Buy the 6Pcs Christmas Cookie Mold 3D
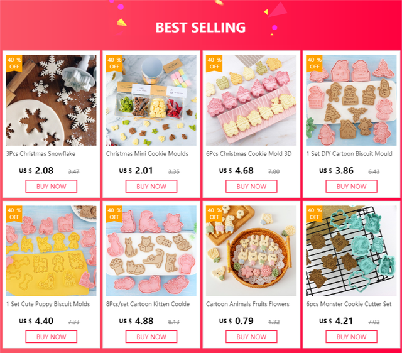This screenshot has width=402, height=353. (251, 186)
